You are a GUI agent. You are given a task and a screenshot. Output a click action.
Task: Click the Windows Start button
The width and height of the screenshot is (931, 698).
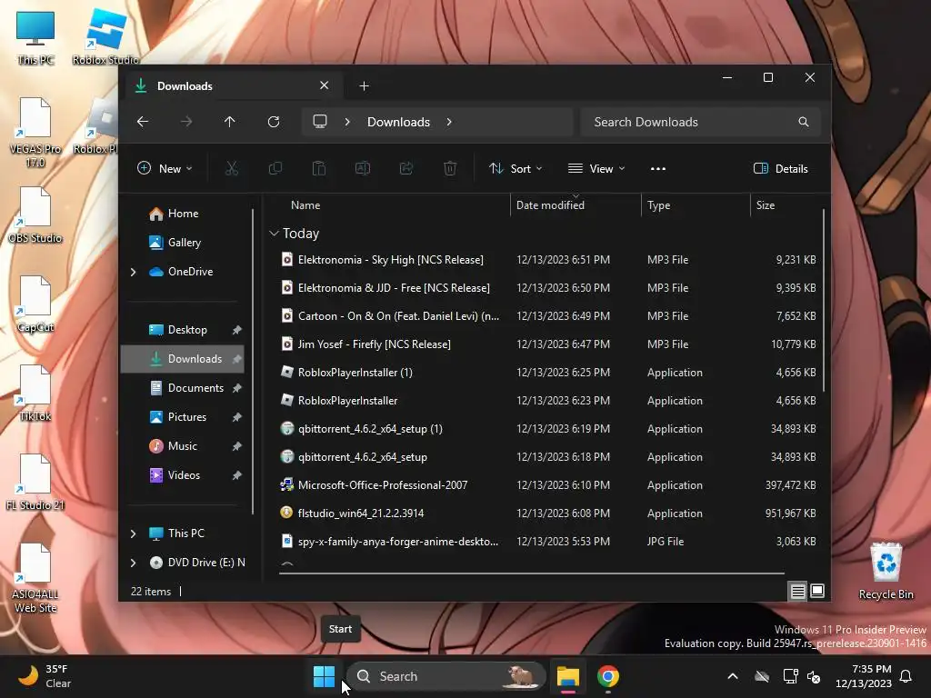(325, 676)
